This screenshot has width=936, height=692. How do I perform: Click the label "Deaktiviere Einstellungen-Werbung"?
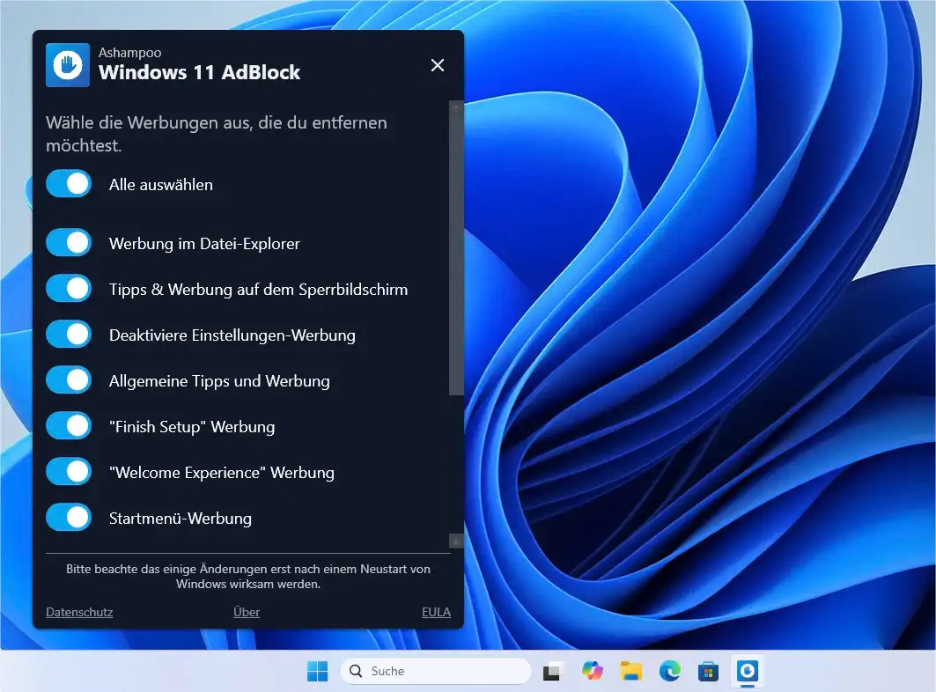pos(232,335)
